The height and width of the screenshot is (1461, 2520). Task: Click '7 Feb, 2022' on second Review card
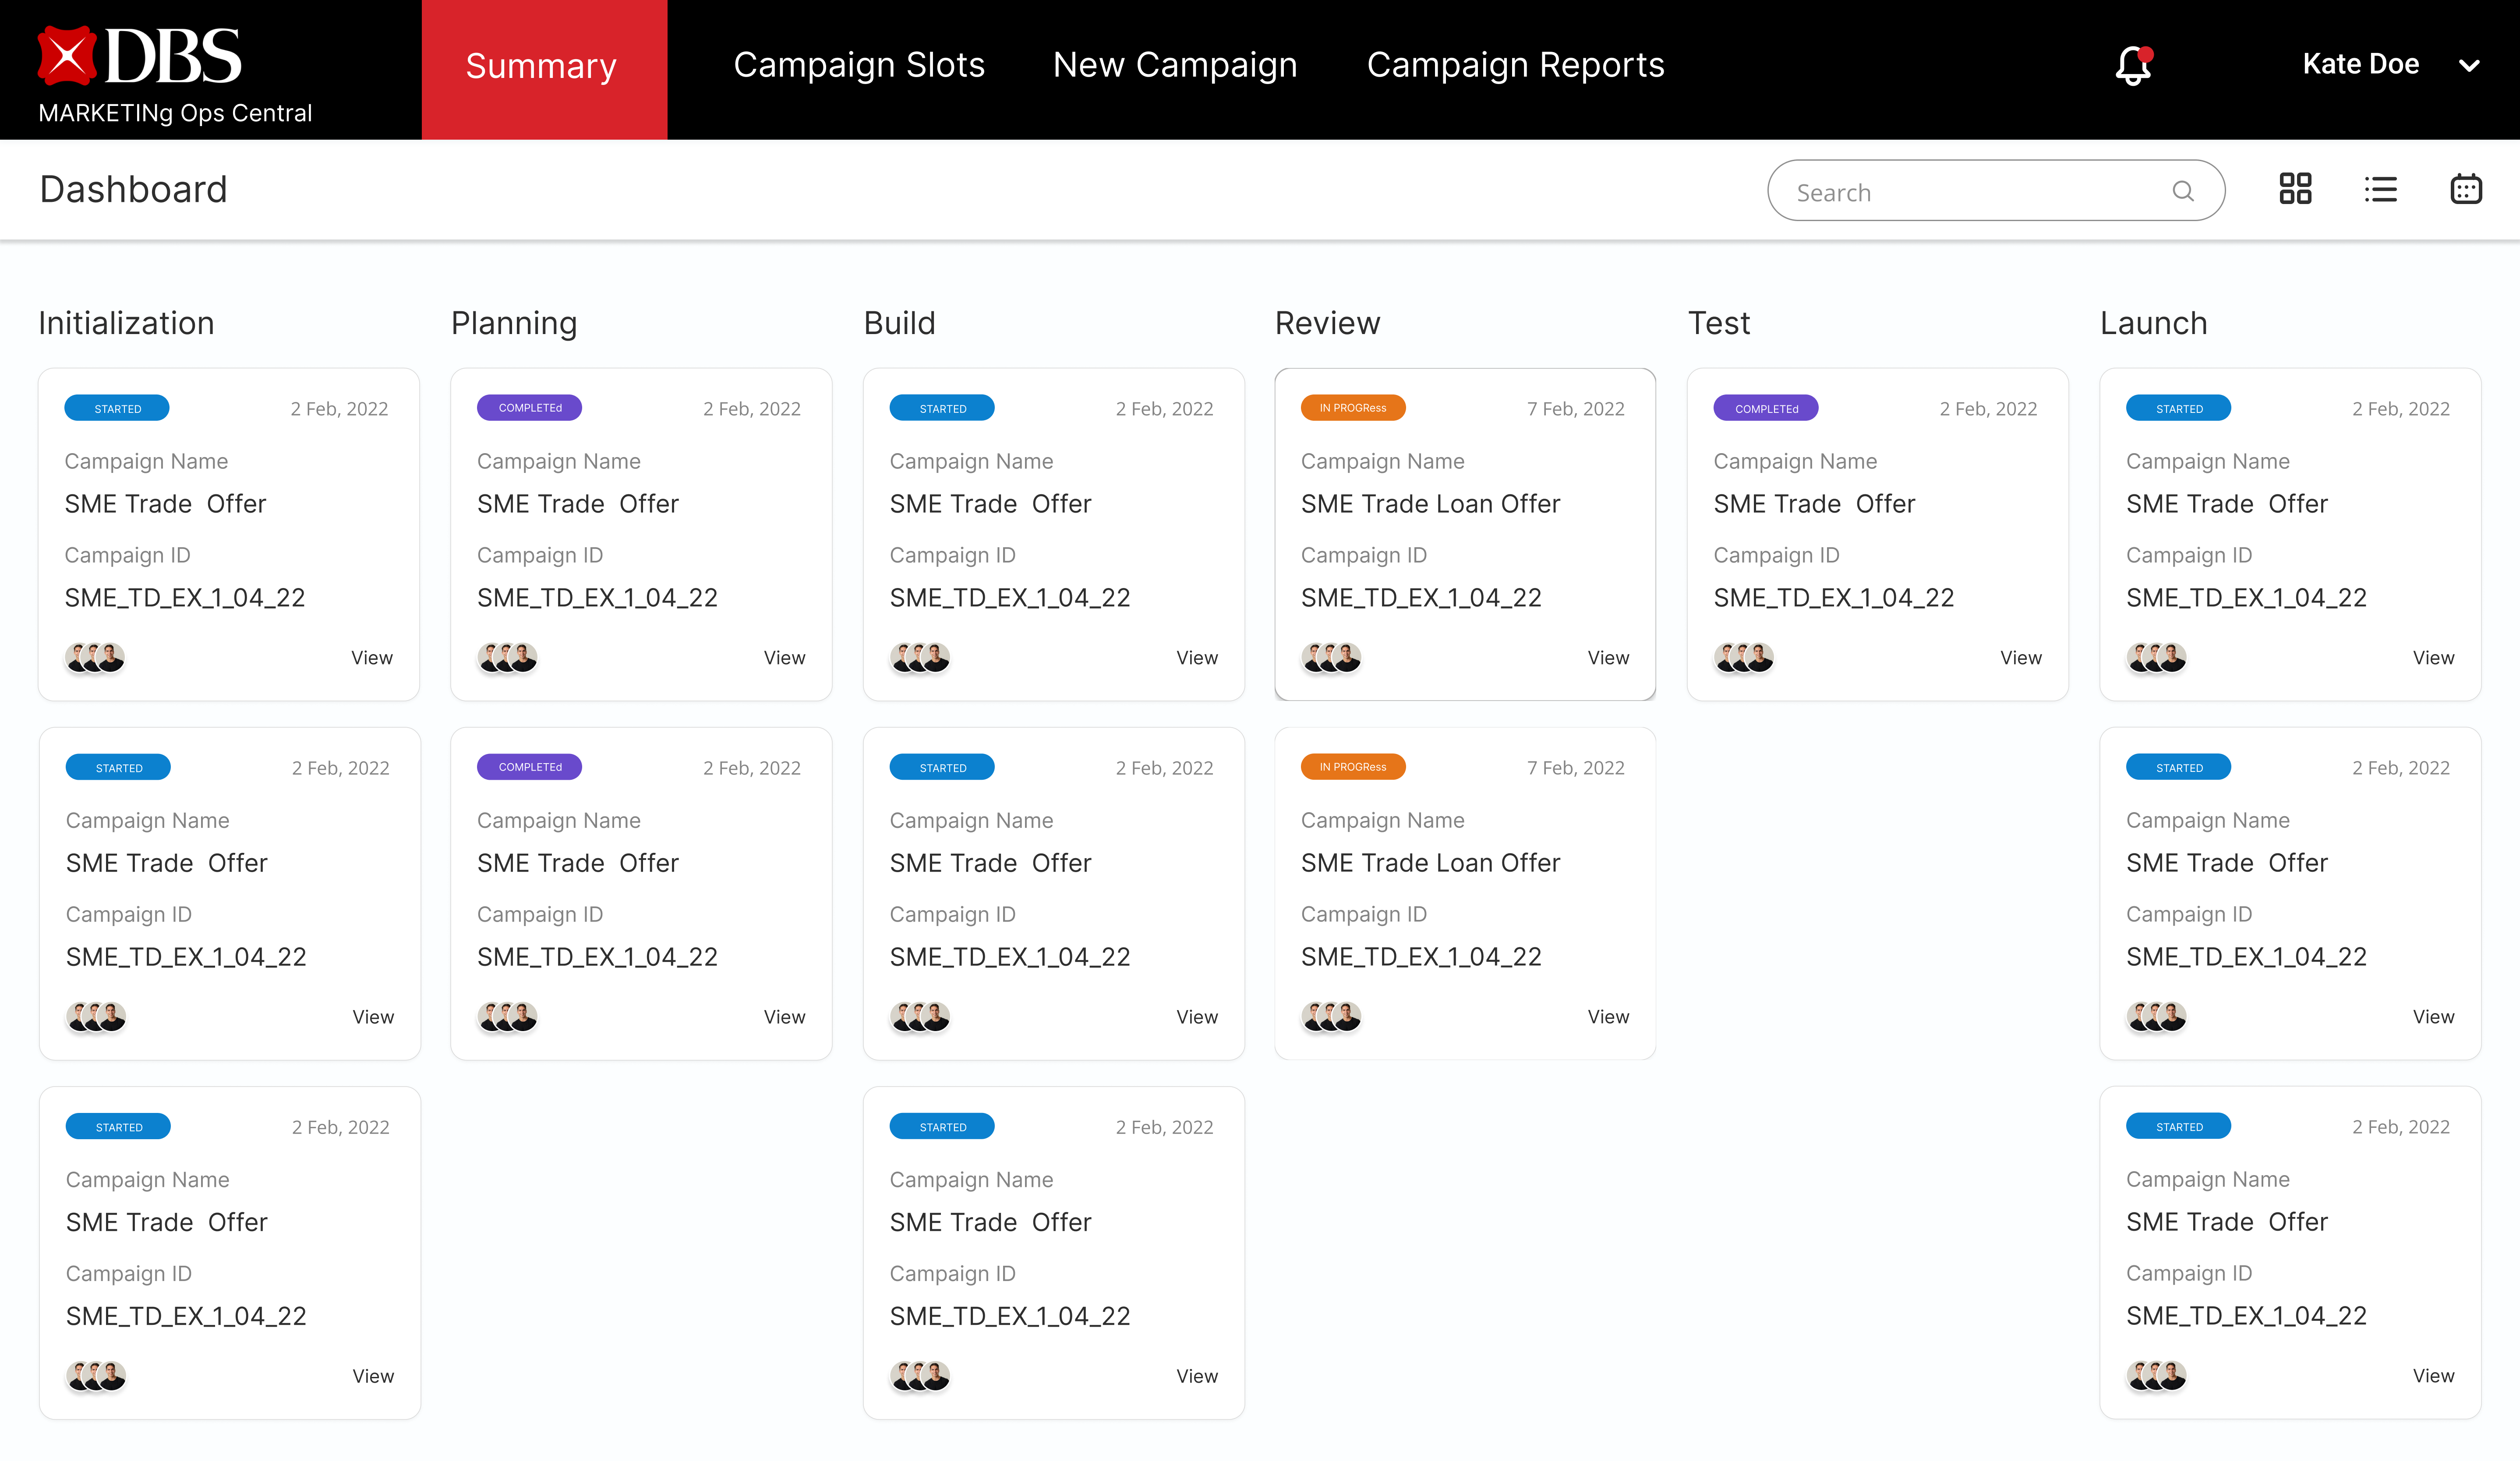(x=1575, y=767)
